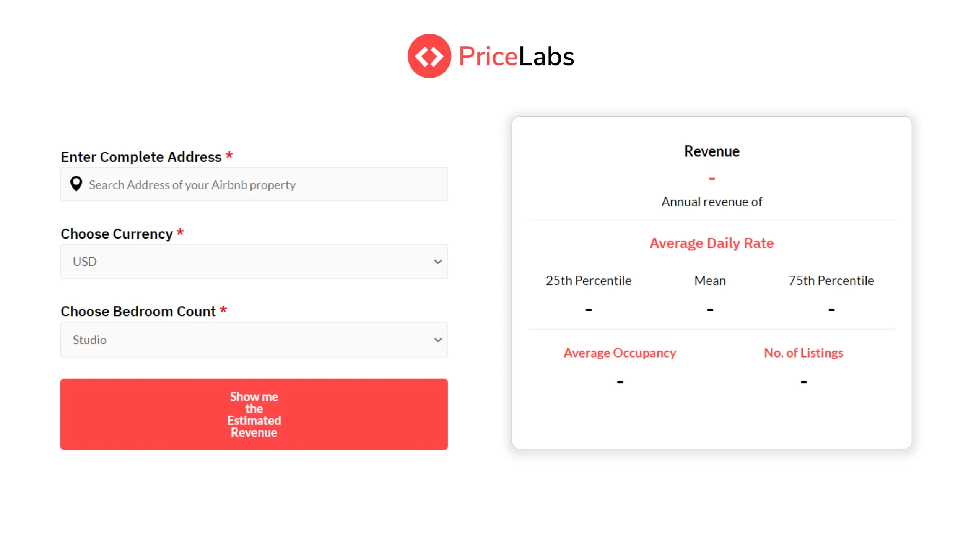Click the Choose Currency label

[x=117, y=234]
